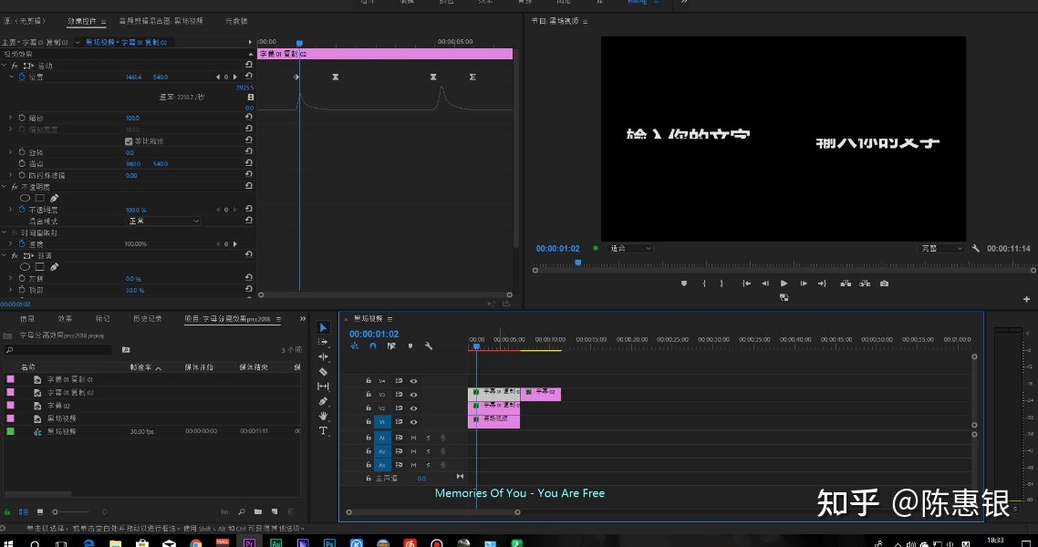Viewport: 1038px width, 547px height.
Task: Solo audio track A2
Action: click(429, 451)
